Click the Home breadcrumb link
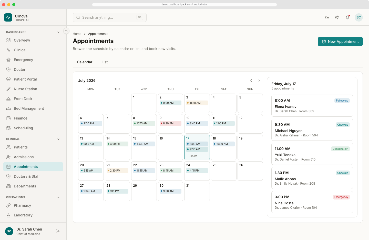Viewport: 369px width, 240px height. [x=77, y=34]
